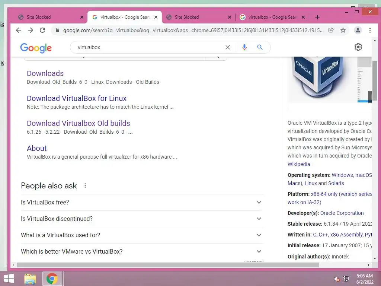This screenshot has width=381, height=286.
Task: Share this page via the share icon
Action: click(331, 30)
